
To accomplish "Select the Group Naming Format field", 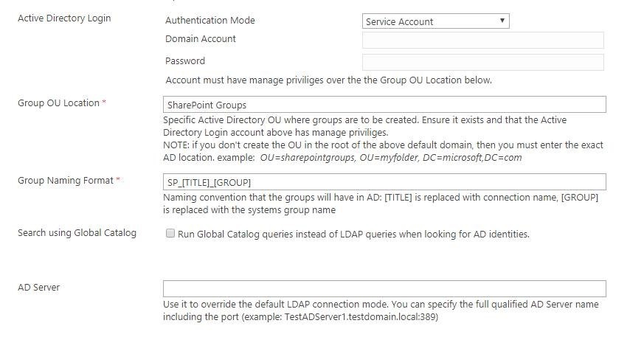I will pos(384,181).
